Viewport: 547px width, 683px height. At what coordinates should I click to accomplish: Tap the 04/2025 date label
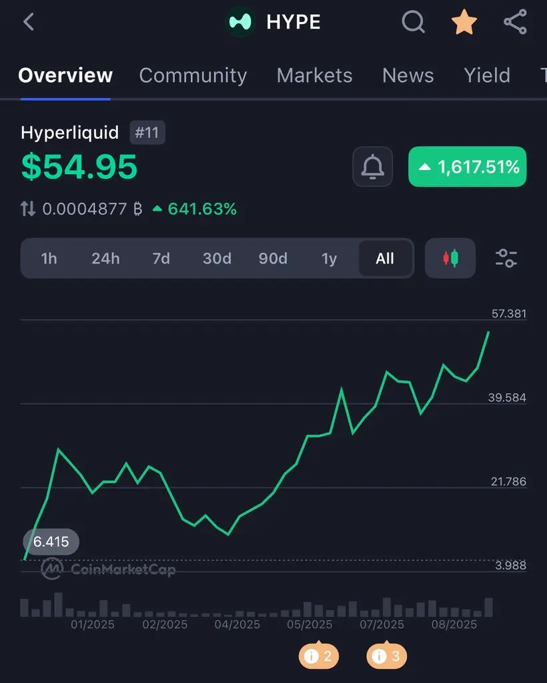237,624
